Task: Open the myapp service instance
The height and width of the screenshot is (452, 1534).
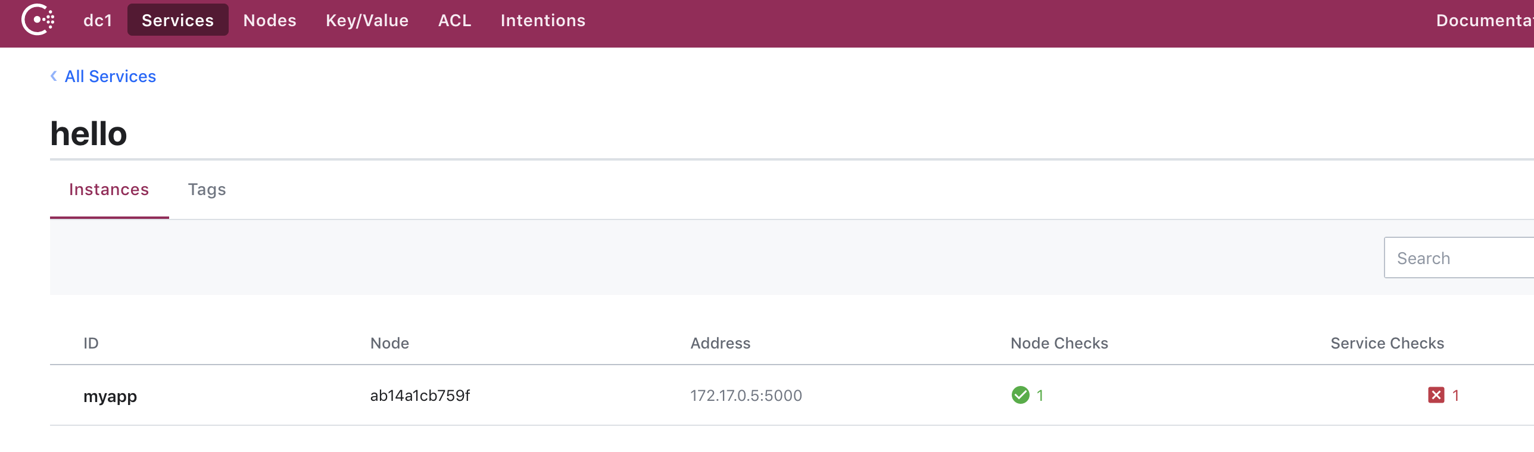Action: tap(110, 396)
